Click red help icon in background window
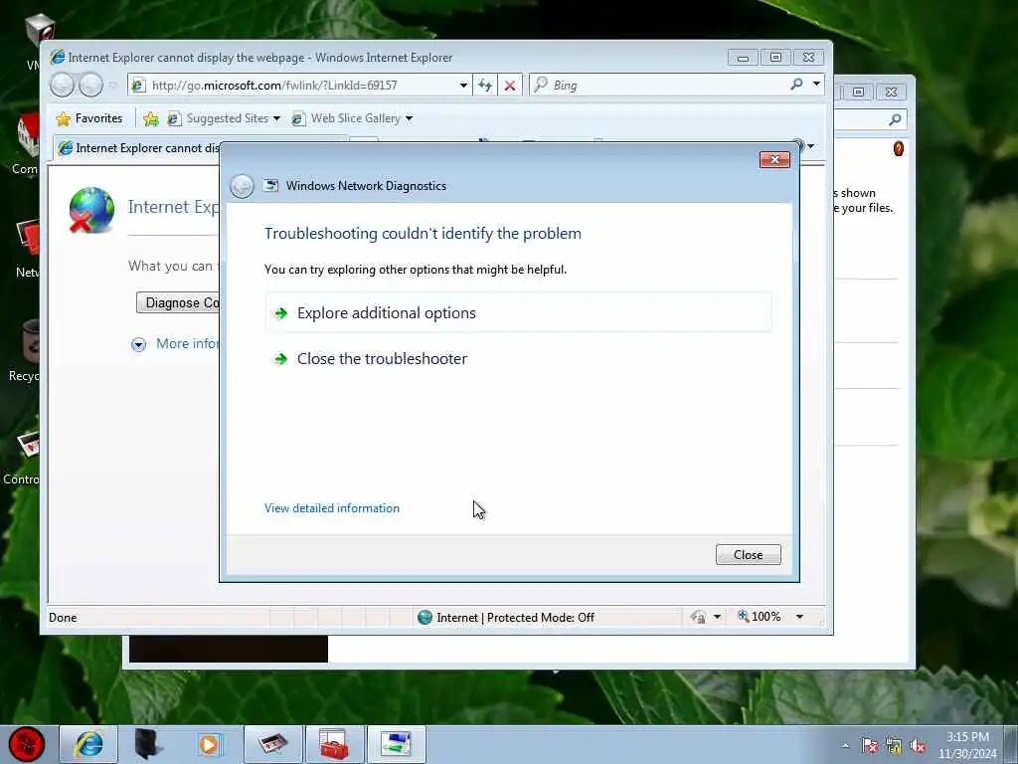This screenshot has width=1018, height=764. coord(898,149)
